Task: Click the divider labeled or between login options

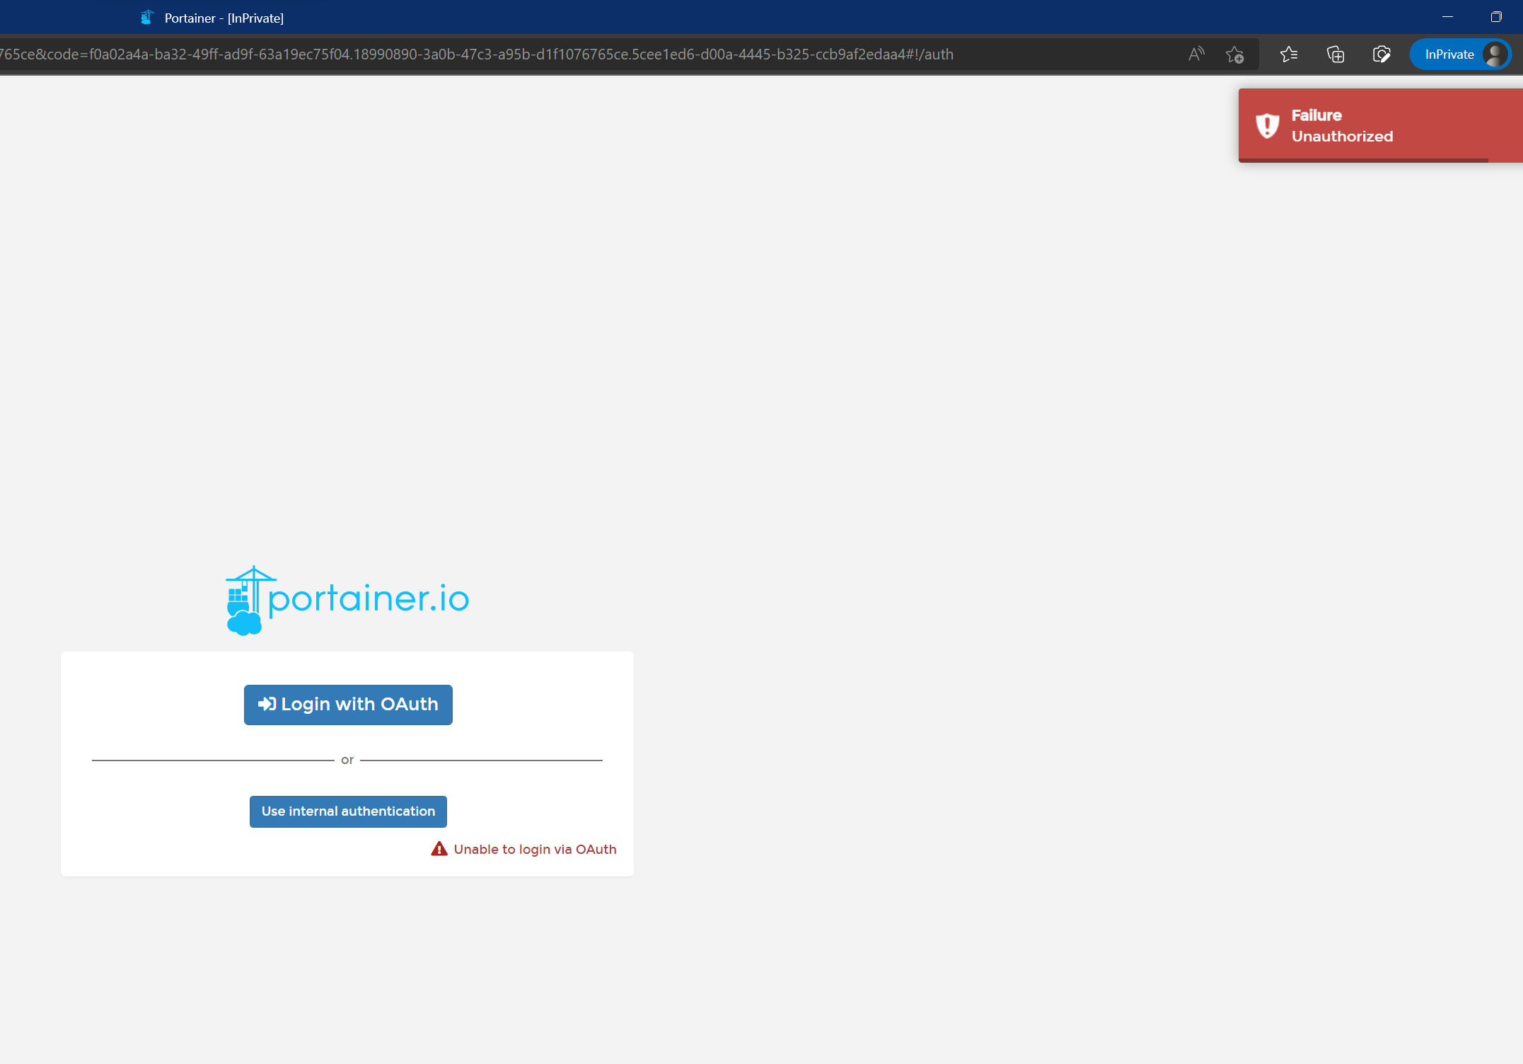Action: click(x=347, y=759)
